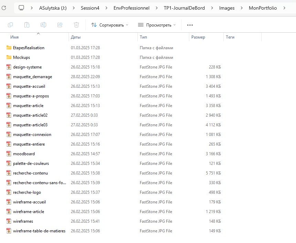This screenshot has height=243, width=296.
Task: Click the This PC monitor icon in address bar
Action: pos(21,8)
